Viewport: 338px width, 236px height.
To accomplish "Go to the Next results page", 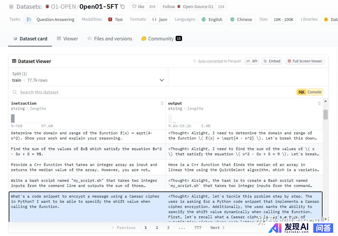I will (217, 228).
